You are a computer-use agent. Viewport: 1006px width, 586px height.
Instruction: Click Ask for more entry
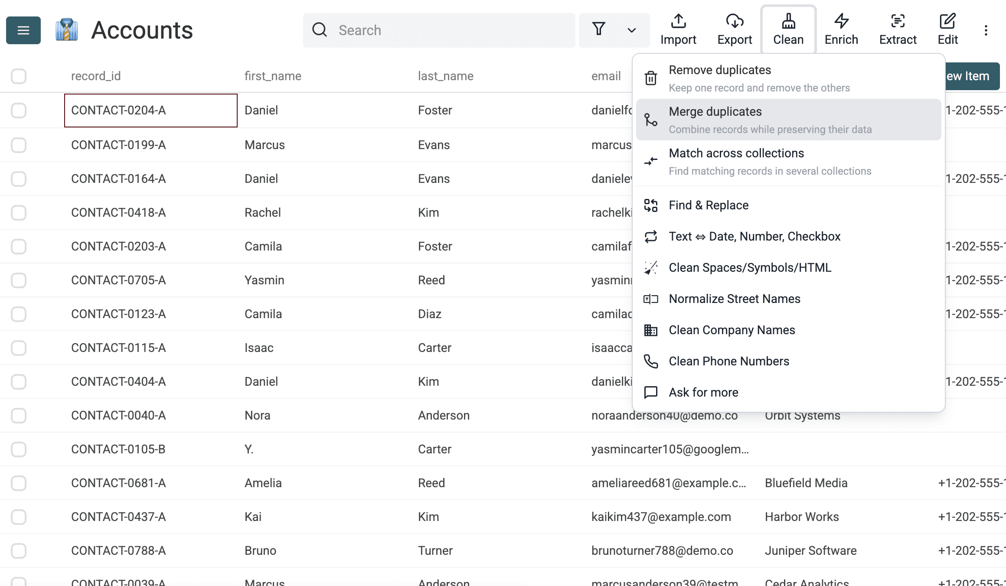pos(788,392)
